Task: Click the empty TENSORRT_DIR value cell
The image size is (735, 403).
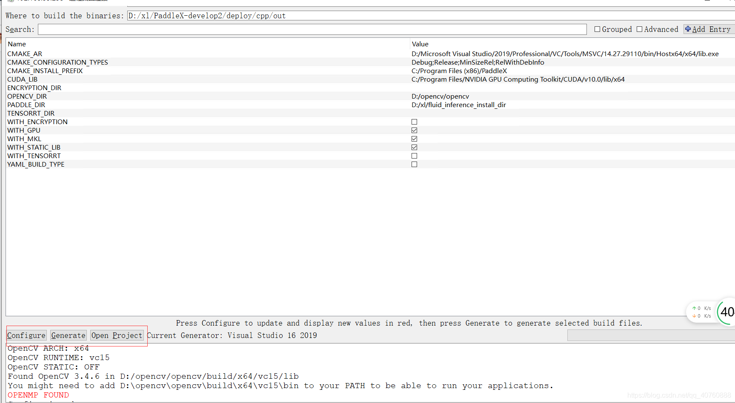Action: (x=572, y=114)
